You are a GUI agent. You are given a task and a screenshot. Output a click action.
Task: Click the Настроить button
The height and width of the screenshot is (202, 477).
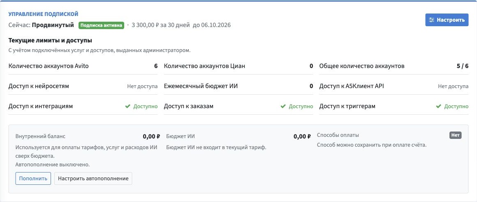point(447,20)
